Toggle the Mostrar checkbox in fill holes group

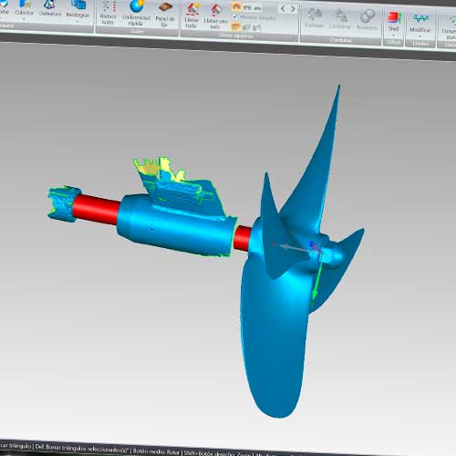[x=235, y=16]
